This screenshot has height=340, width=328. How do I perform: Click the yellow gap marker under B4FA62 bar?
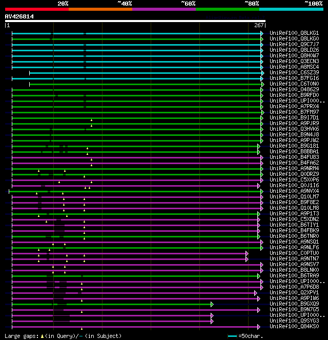[91, 165]
